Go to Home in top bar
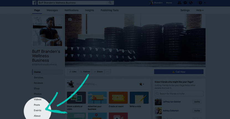The width and height of the screenshot is (230, 119). tap(169, 3)
